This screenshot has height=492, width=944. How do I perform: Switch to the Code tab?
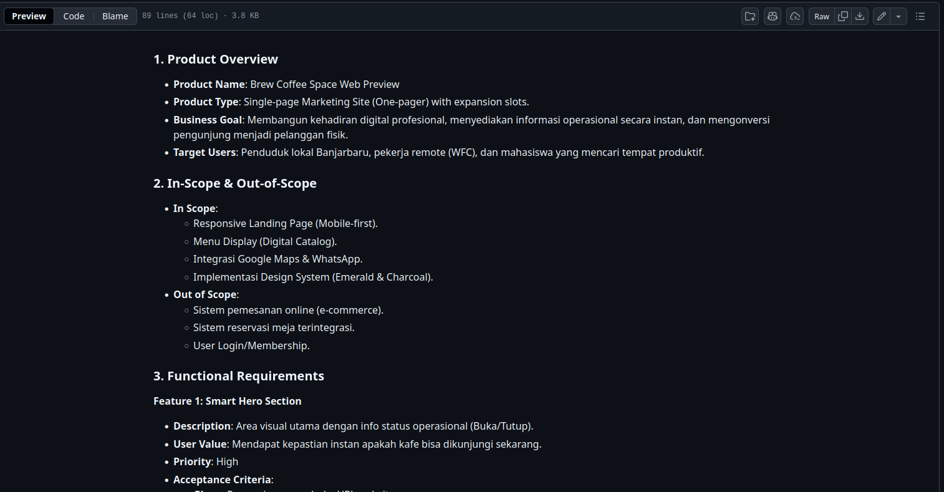[74, 16]
